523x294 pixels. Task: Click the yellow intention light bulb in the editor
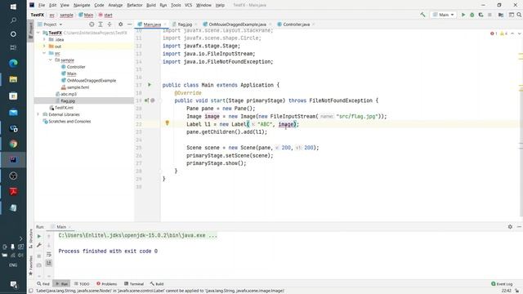tap(168, 123)
